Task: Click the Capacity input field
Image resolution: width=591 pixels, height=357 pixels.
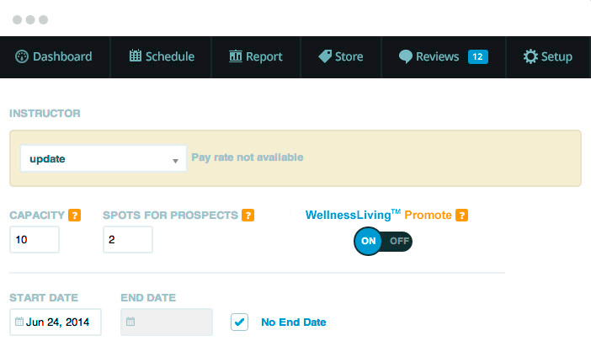Action: click(35, 239)
